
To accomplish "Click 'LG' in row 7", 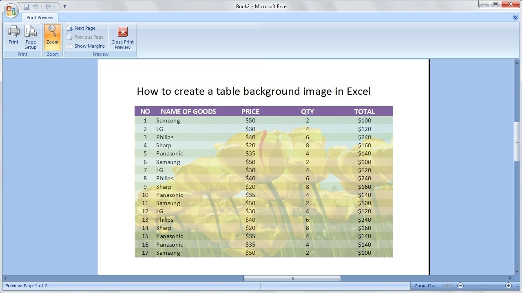I will tap(159, 170).
